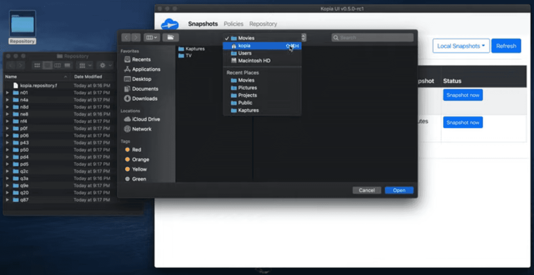The width and height of the screenshot is (534, 275).
Task: Select the q87 folder row in Finder
Action: (60, 200)
